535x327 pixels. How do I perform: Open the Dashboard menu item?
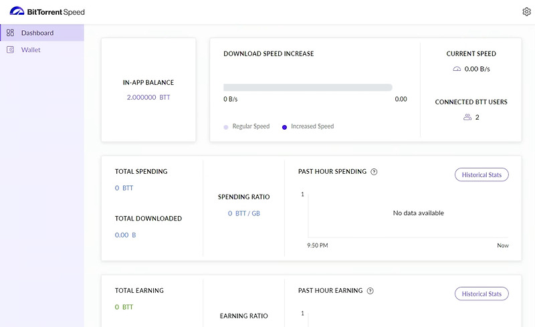[37, 33]
